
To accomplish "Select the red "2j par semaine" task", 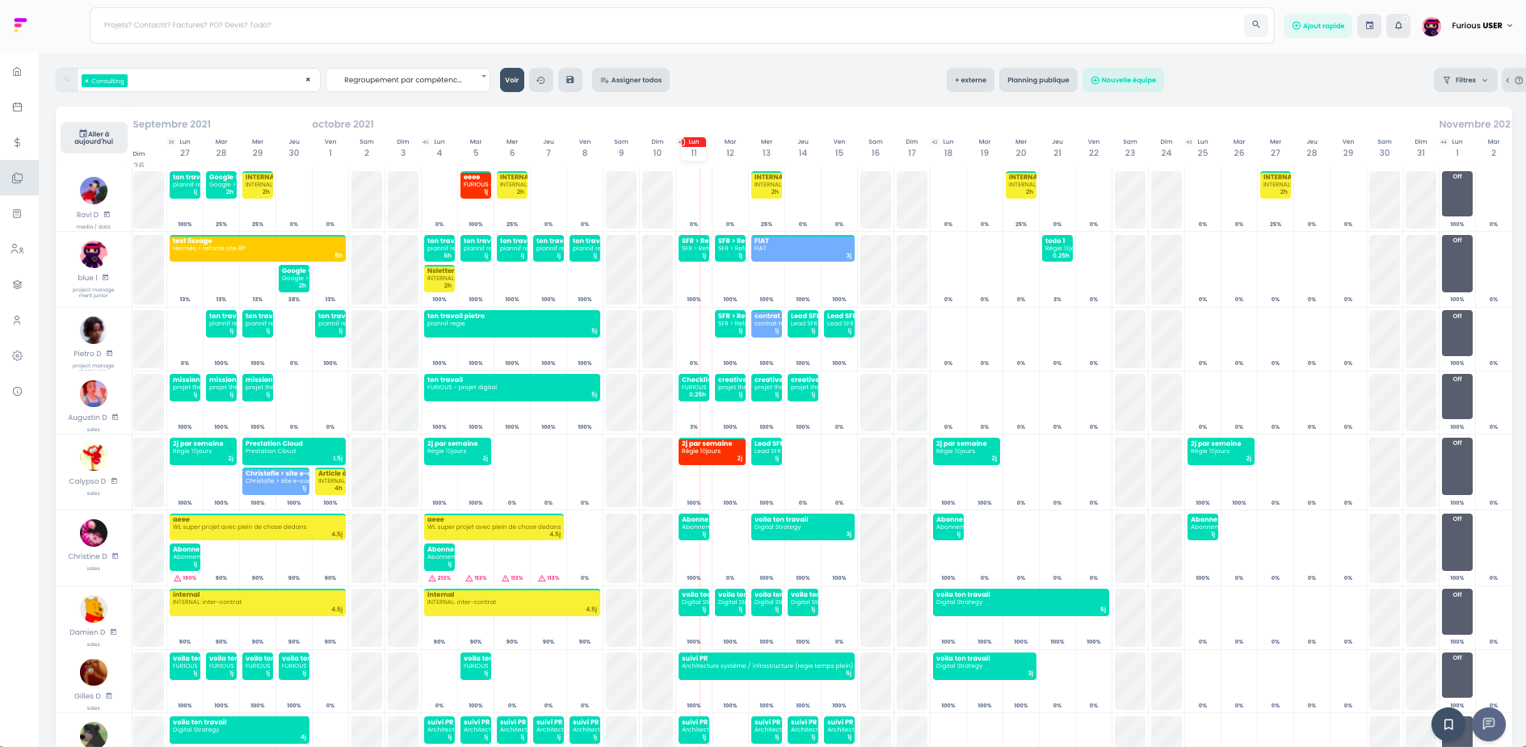I will 712,451.
